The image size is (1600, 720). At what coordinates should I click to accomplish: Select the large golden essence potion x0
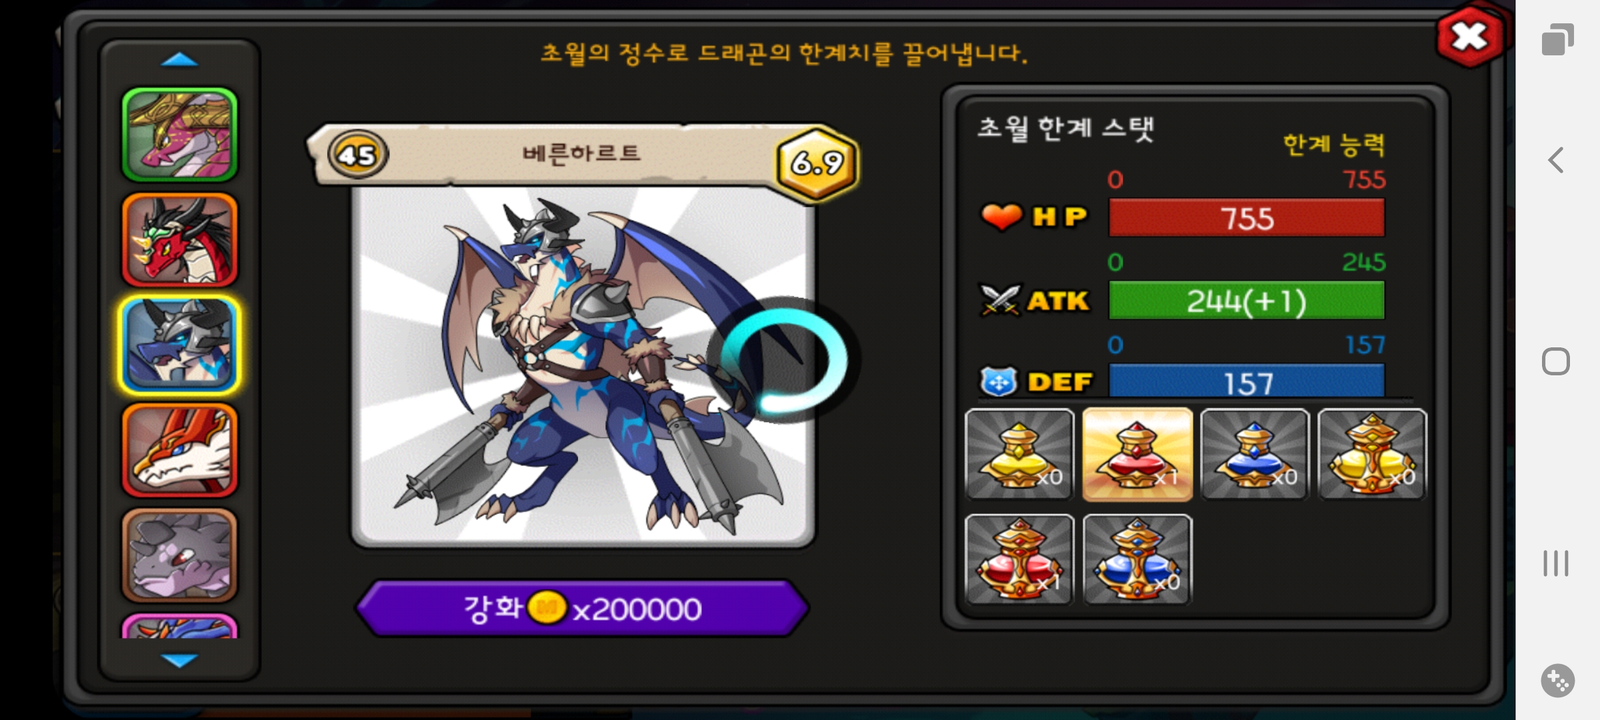1372,454
